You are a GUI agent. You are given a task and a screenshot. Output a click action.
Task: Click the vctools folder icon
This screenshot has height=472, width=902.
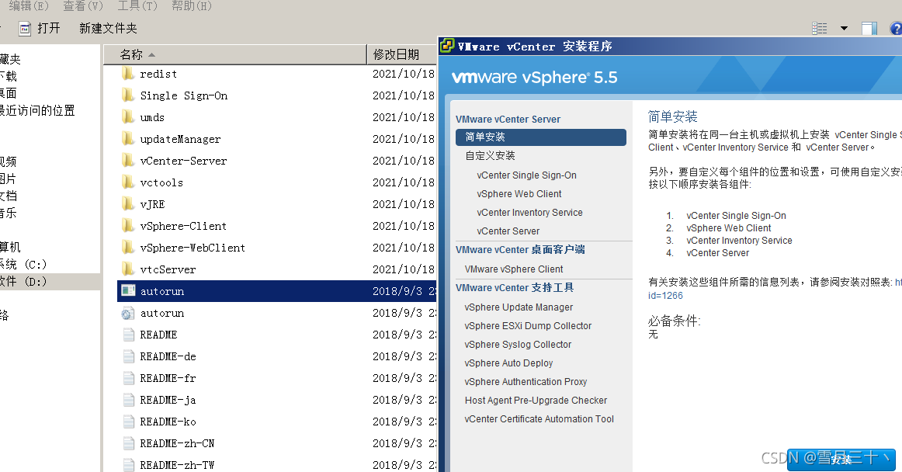click(x=128, y=182)
